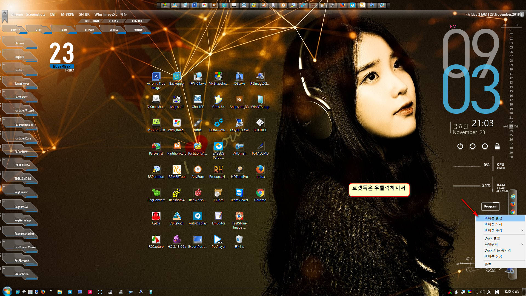The image size is (526, 296).
Task: Open the HDTunePro desktop icon
Action: (x=239, y=172)
